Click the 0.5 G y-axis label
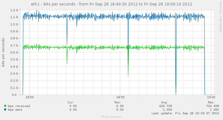The width and height of the screenshot is (223, 120). 14,59
